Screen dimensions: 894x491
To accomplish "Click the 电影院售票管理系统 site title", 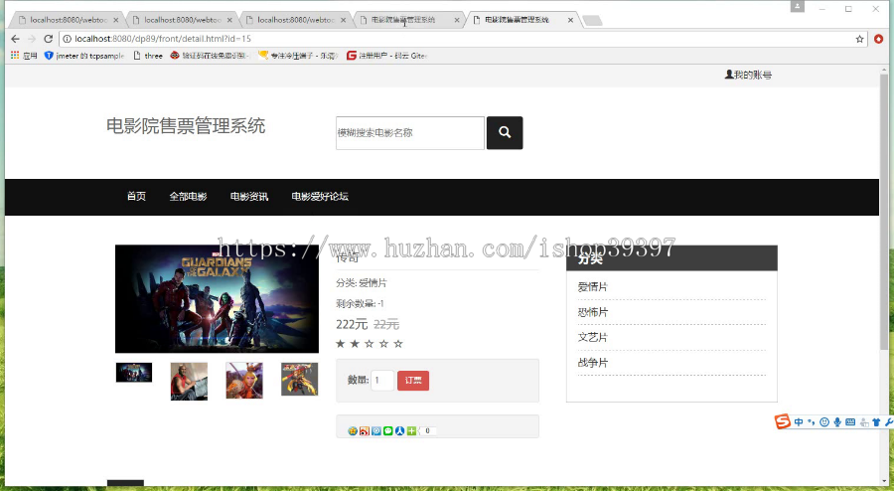I will [x=186, y=126].
